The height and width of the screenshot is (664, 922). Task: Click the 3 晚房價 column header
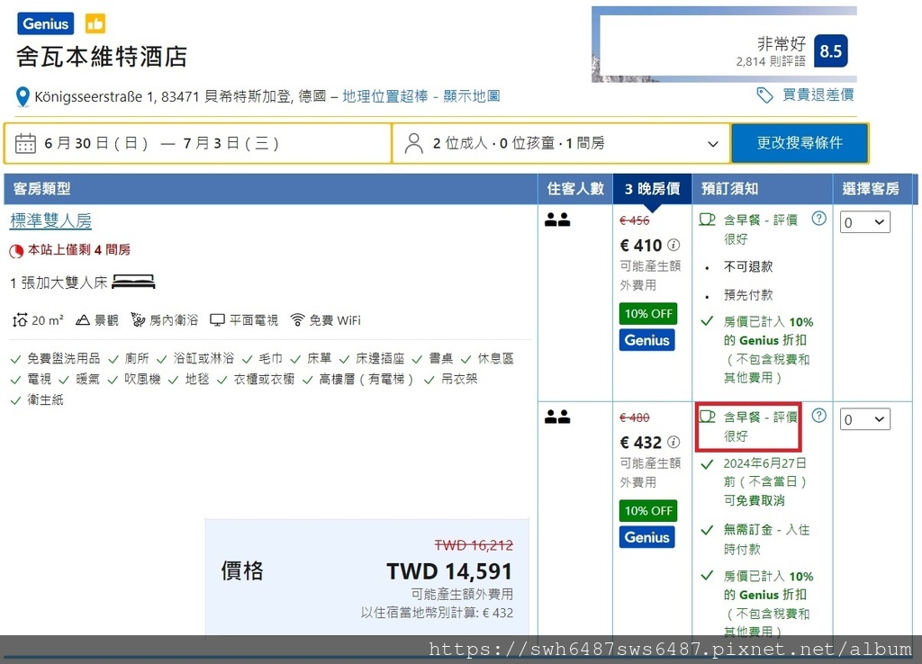652,189
